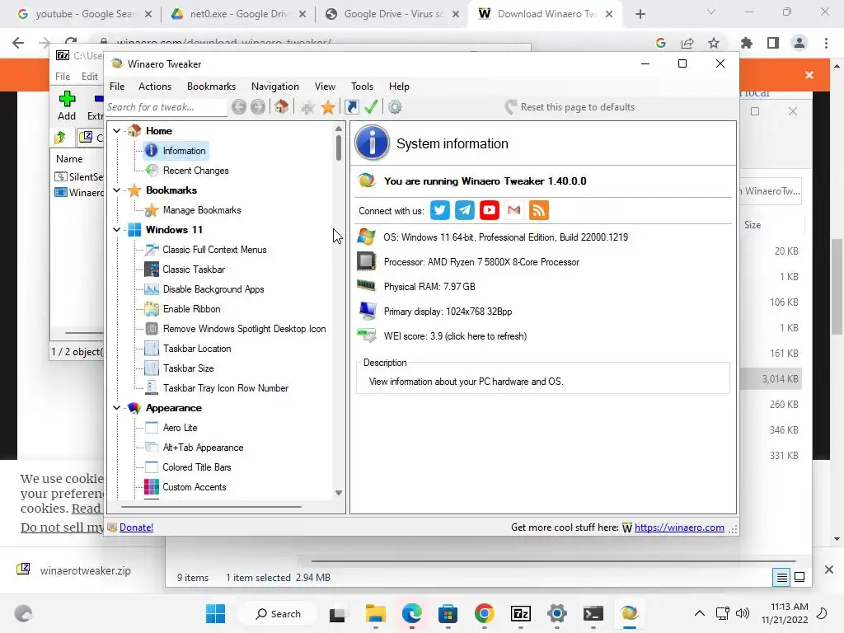The image size is (844, 633).
Task: Show hidden system tray icons chevron
Action: (699, 613)
